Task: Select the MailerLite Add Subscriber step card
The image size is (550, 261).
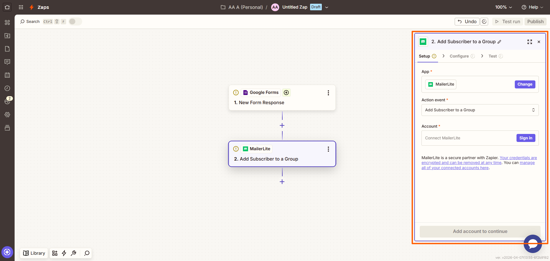Action: pos(282,154)
